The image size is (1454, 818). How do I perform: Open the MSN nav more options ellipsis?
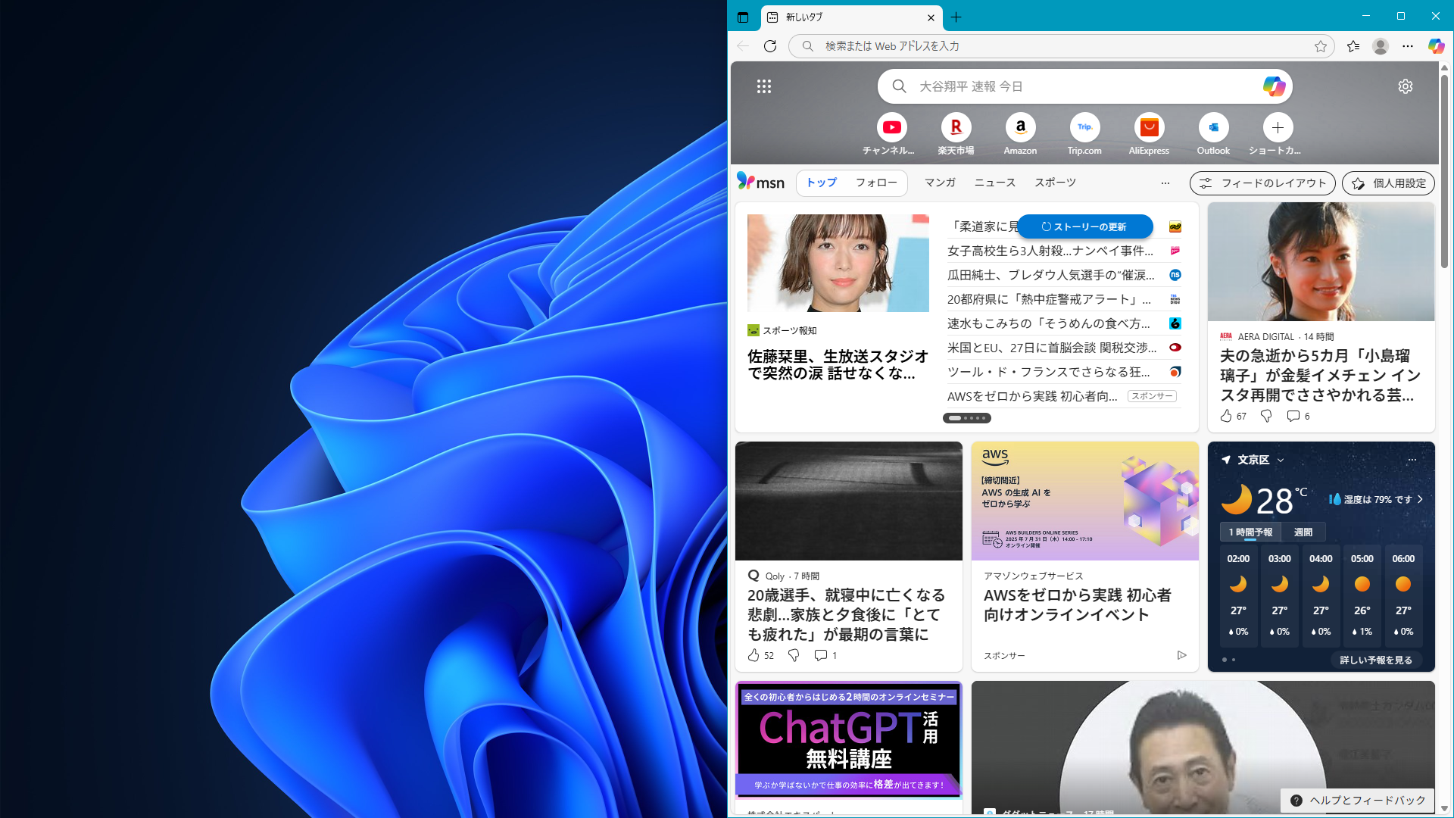[1165, 183]
